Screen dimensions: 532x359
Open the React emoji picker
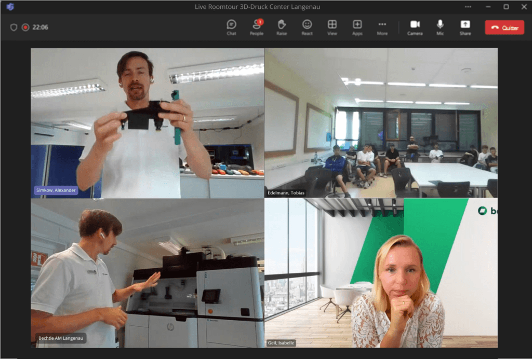pyautogui.click(x=307, y=27)
